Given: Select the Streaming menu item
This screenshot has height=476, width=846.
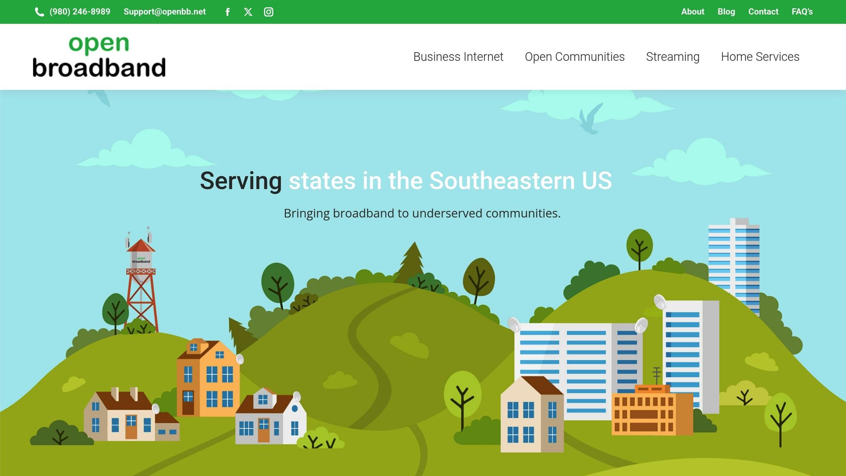Looking at the screenshot, I should [673, 57].
